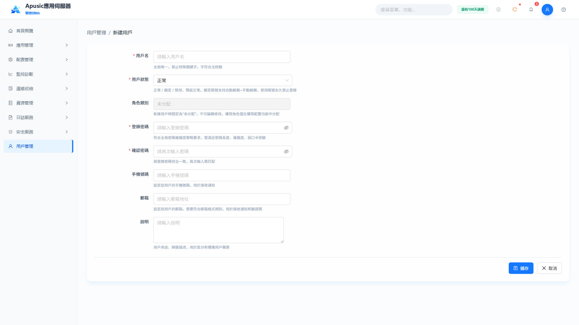
Task: Click the 儲存 save button
Action: click(x=521, y=268)
